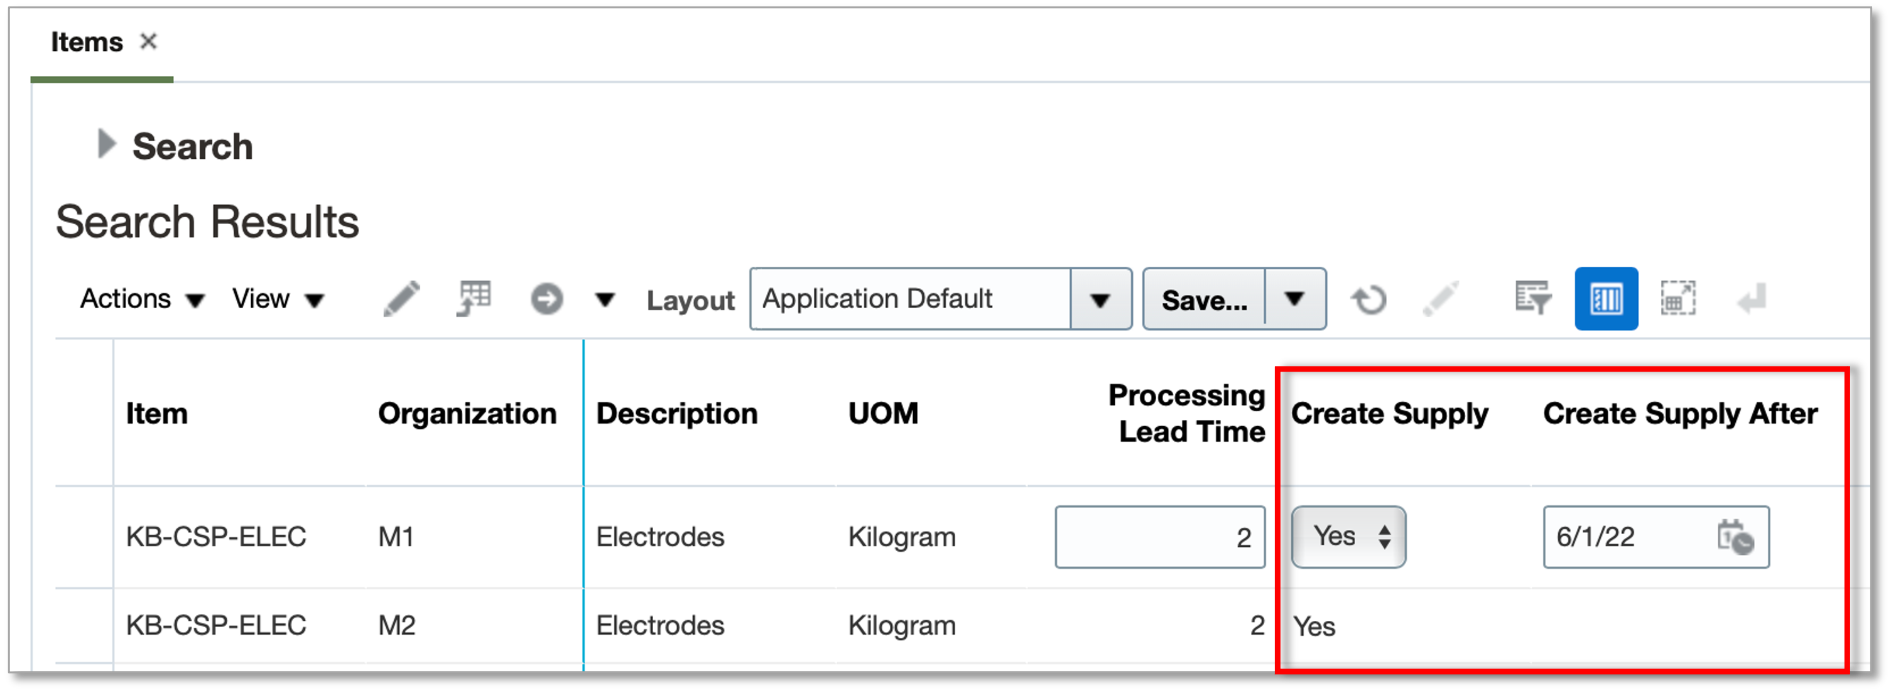
Task: Open dropdown arrow beside the drill icon
Action: tap(604, 299)
